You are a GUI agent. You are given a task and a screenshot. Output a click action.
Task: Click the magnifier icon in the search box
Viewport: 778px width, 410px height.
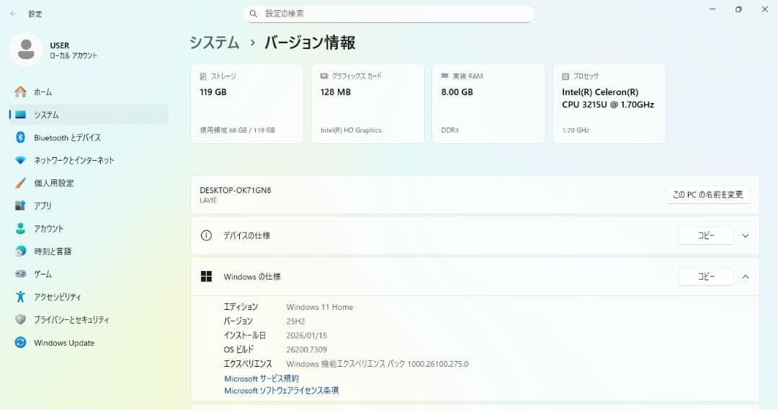[254, 14]
